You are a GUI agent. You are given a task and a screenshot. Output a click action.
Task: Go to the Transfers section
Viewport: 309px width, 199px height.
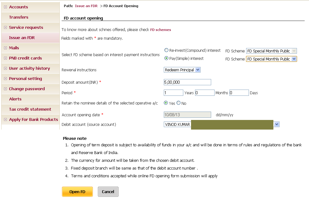point(19,17)
